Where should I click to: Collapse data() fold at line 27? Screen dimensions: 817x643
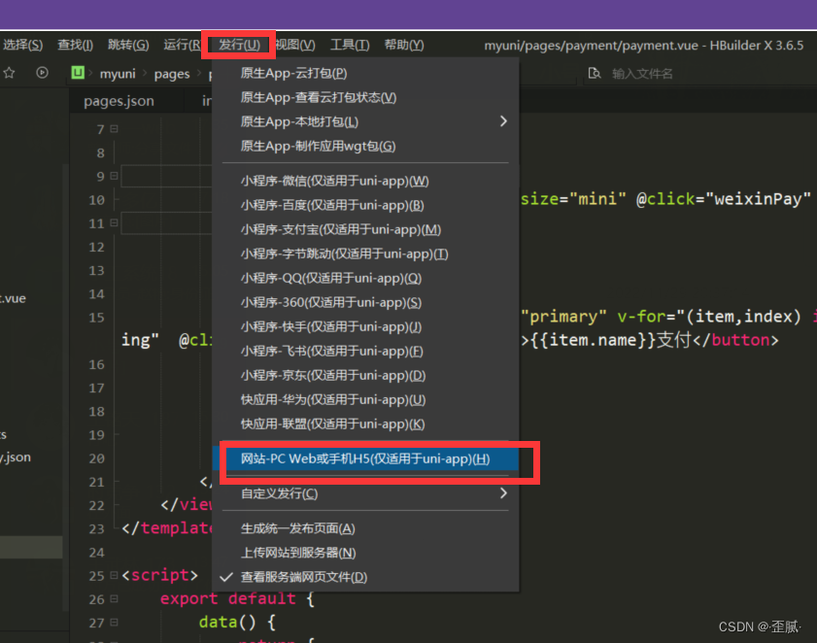point(114,623)
